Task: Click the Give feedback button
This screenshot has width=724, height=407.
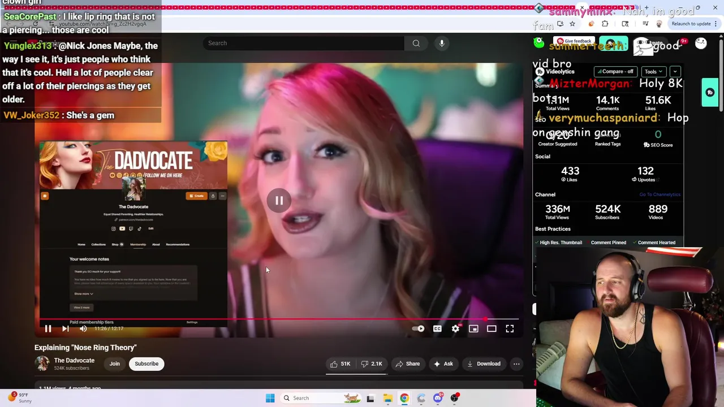Action: 574,41
